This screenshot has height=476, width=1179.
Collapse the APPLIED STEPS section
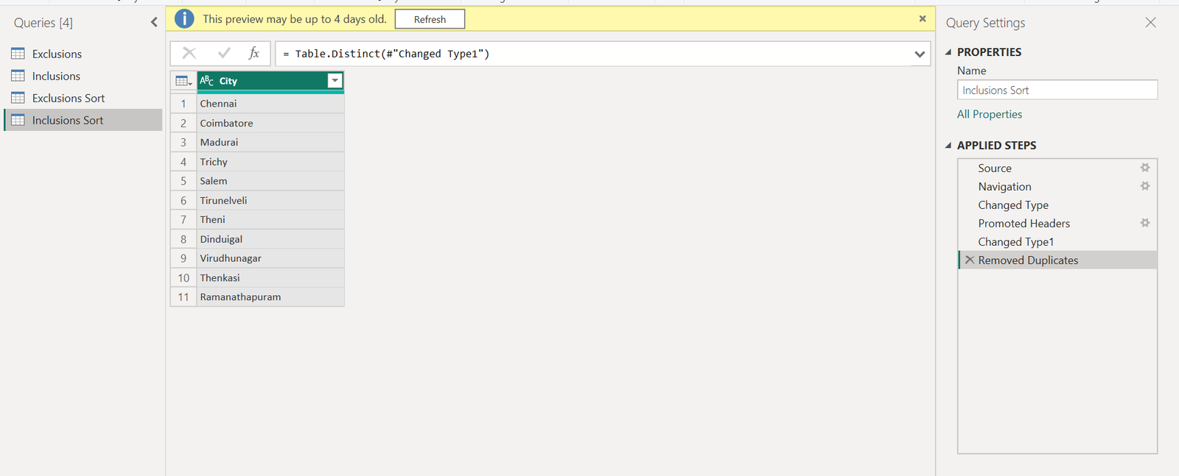[x=948, y=146]
